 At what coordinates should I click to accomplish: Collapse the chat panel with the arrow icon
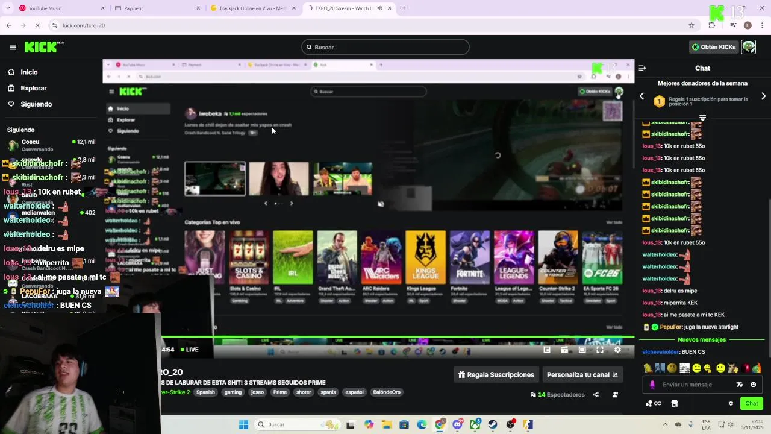click(x=642, y=68)
